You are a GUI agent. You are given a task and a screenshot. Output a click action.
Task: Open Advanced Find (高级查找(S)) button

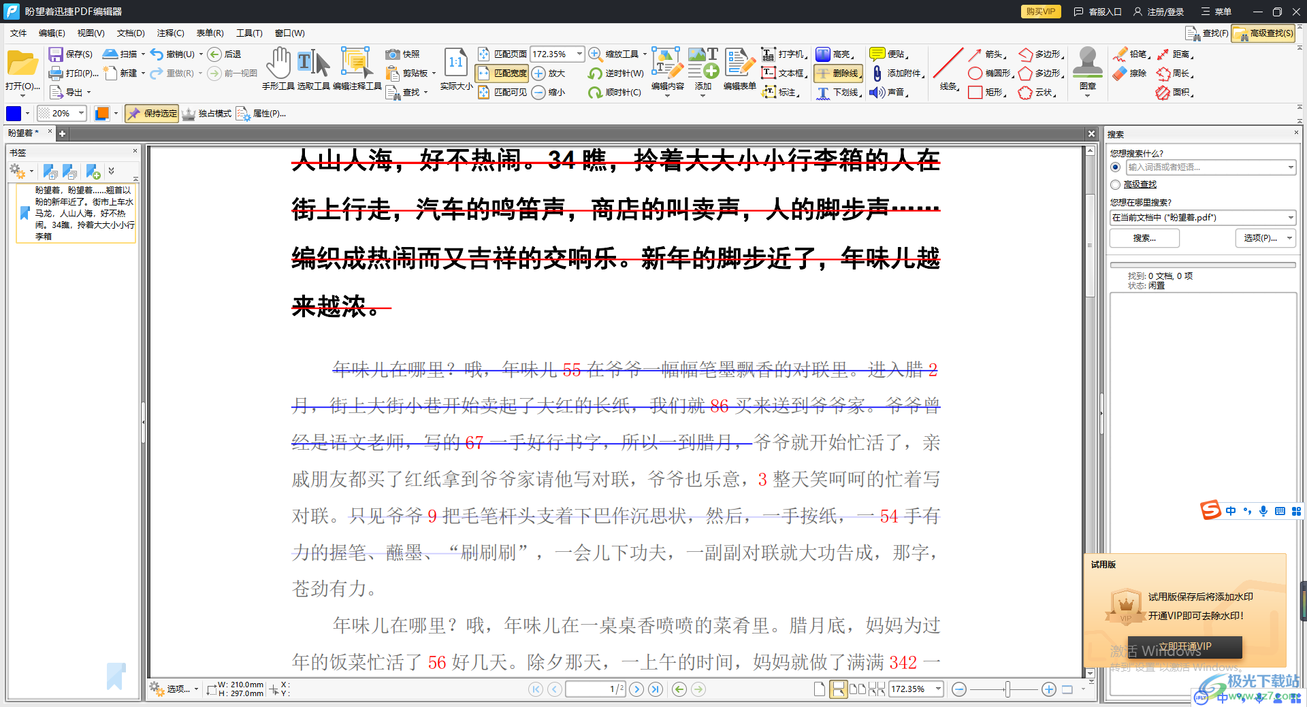click(x=1263, y=33)
